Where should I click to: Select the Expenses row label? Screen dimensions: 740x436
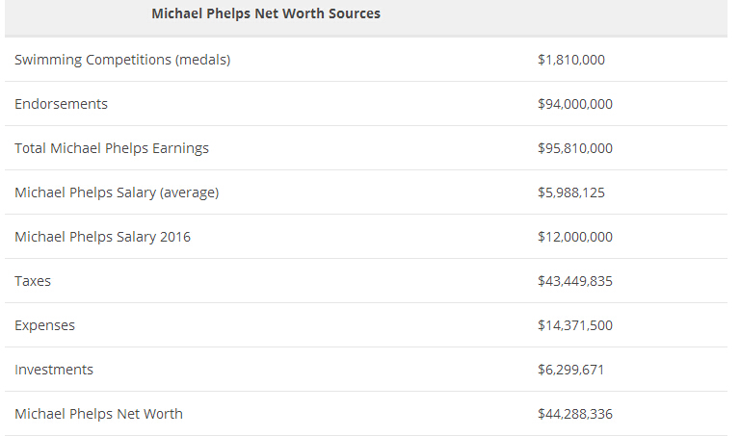(44, 325)
